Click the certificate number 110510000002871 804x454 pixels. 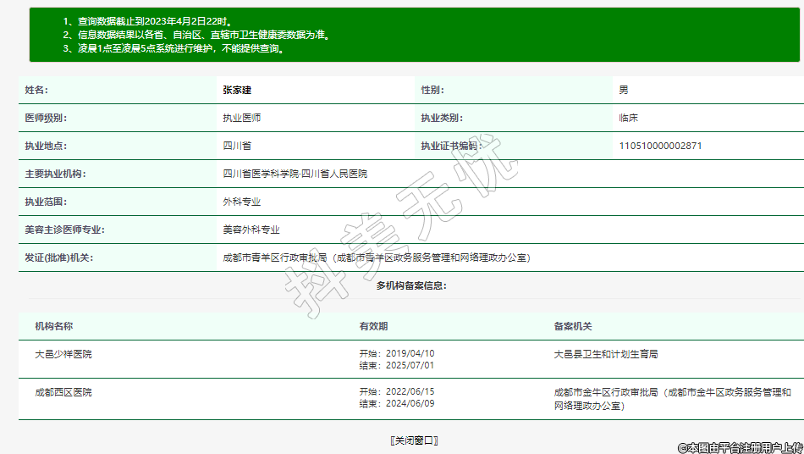[x=660, y=146]
